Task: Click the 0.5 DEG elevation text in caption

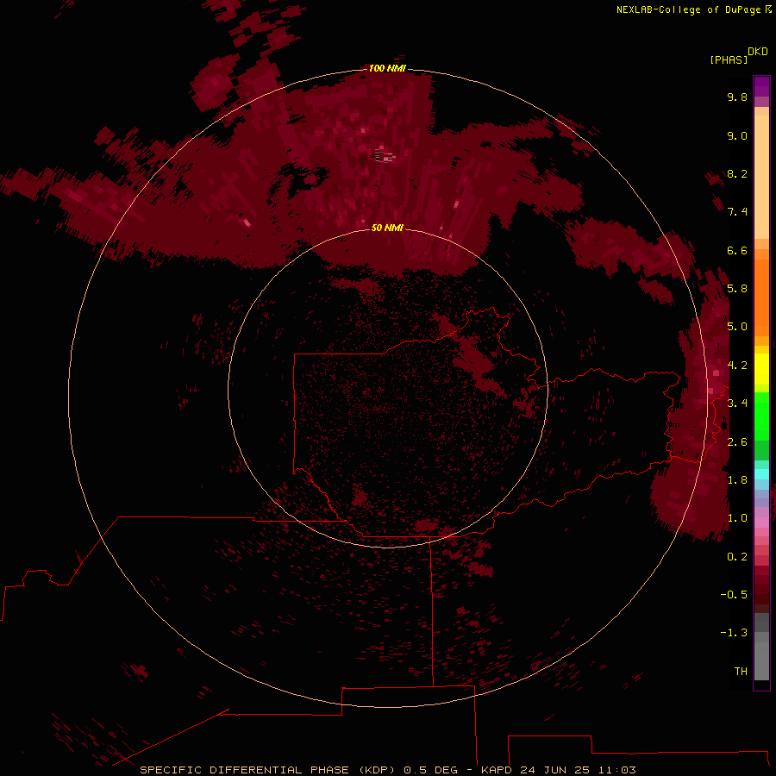Action: pos(432,770)
